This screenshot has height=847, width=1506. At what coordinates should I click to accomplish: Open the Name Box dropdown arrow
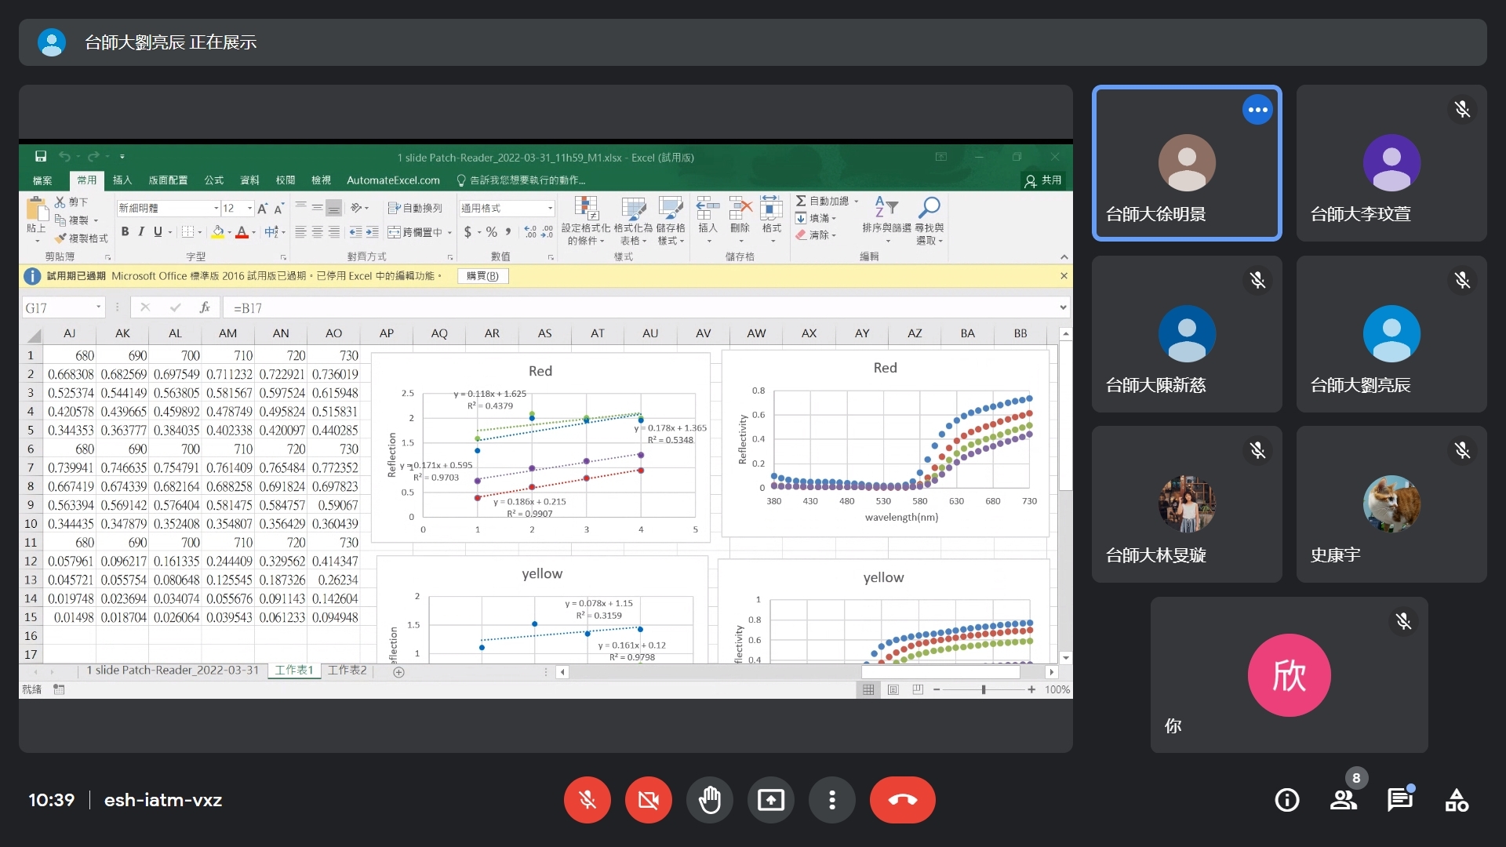click(99, 307)
